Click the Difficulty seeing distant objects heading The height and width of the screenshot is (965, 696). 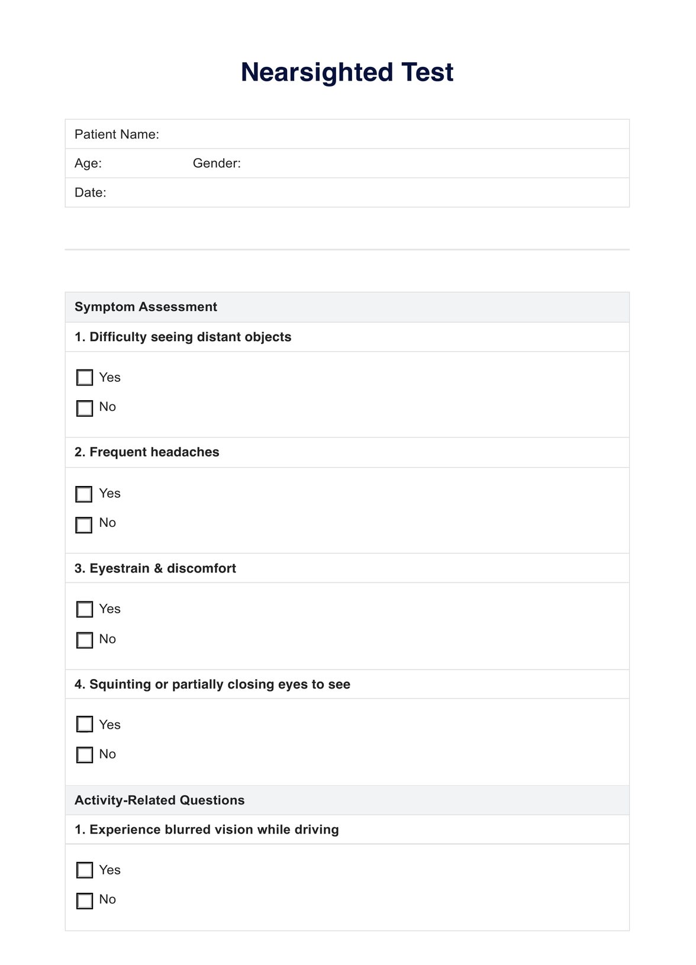coord(183,337)
